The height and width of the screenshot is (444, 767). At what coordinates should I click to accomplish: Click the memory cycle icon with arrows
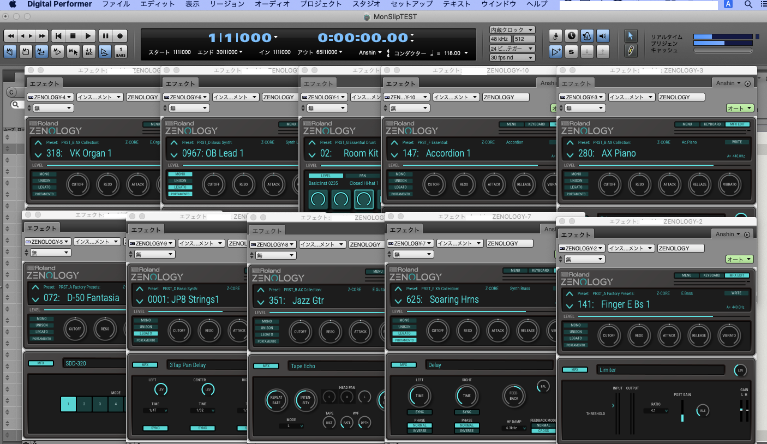click(41, 52)
